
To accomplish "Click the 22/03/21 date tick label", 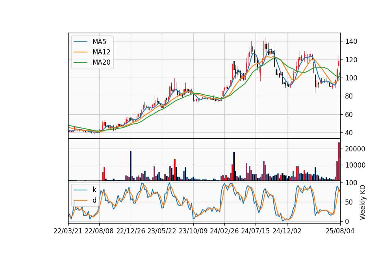I will [68, 231].
